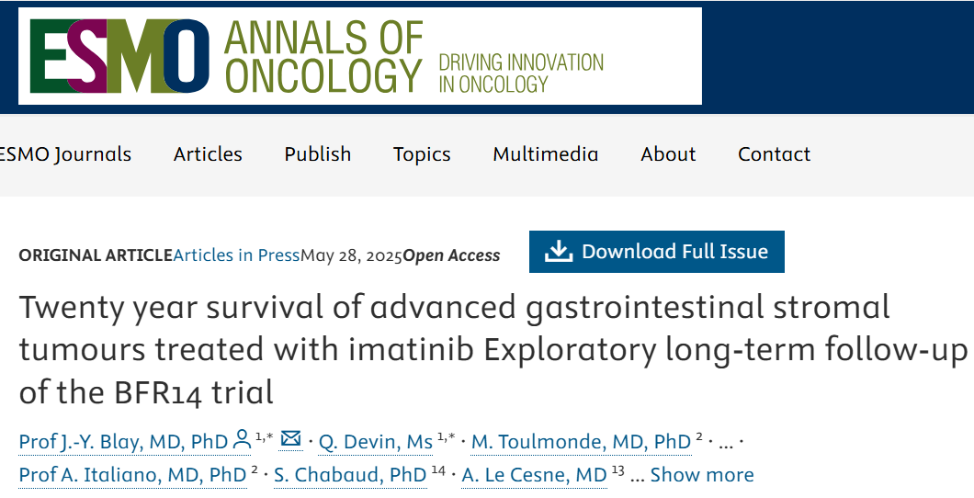
Task: Open author Q. Devin, Ms link
Action: (375, 442)
